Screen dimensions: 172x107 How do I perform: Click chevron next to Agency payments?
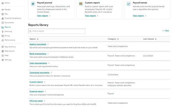pos(48,44)
